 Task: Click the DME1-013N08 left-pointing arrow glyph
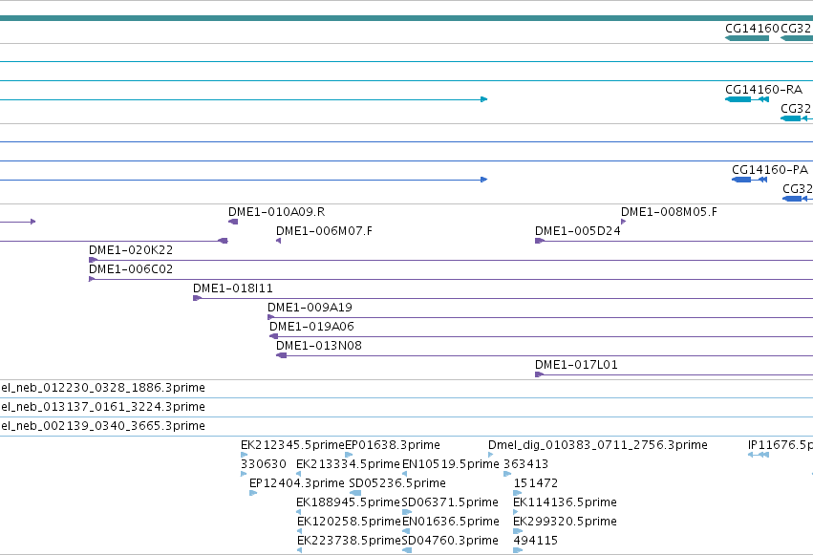click(x=281, y=355)
